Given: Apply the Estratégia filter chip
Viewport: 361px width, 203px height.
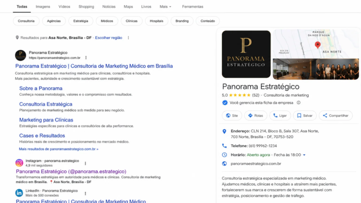Looking at the screenshot, I should 81,21.
